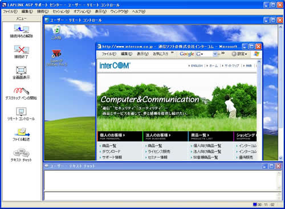Image resolution: width=285 pixels, height=209 pixels.
Task: Click the Windows flag logo in browser toolbar
Action: [x=257, y=54]
